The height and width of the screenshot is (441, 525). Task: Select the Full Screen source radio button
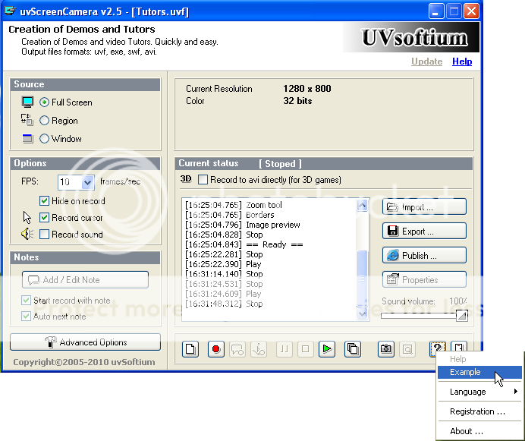coord(44,102)
